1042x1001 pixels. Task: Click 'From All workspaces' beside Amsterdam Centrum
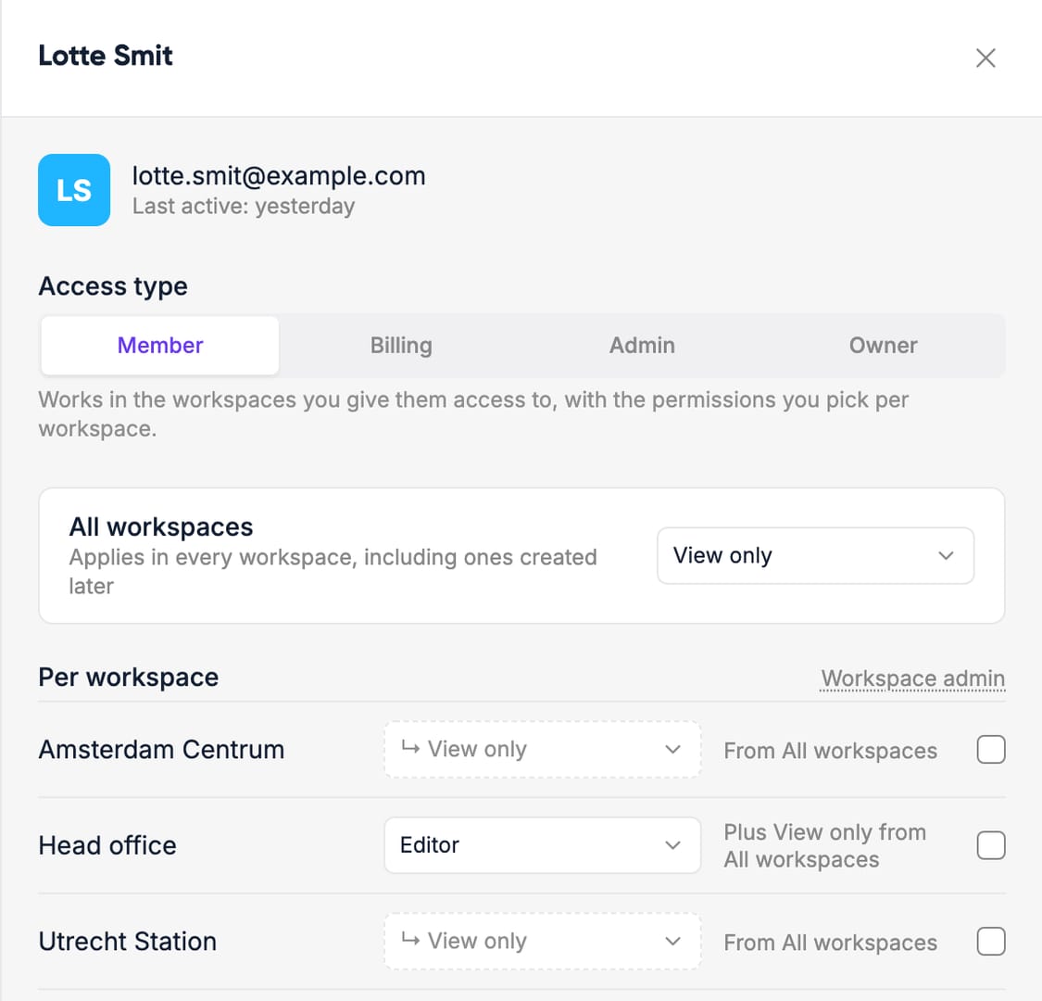tap(831, 751)
